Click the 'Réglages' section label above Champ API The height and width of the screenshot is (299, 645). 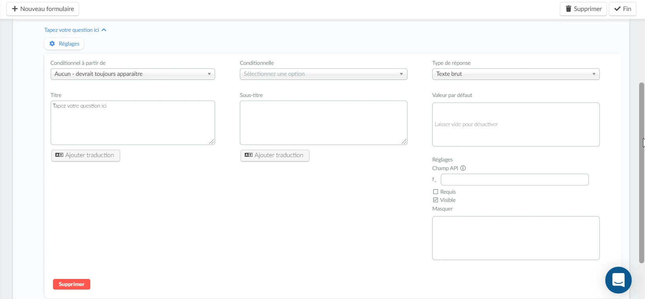point(442,160)
